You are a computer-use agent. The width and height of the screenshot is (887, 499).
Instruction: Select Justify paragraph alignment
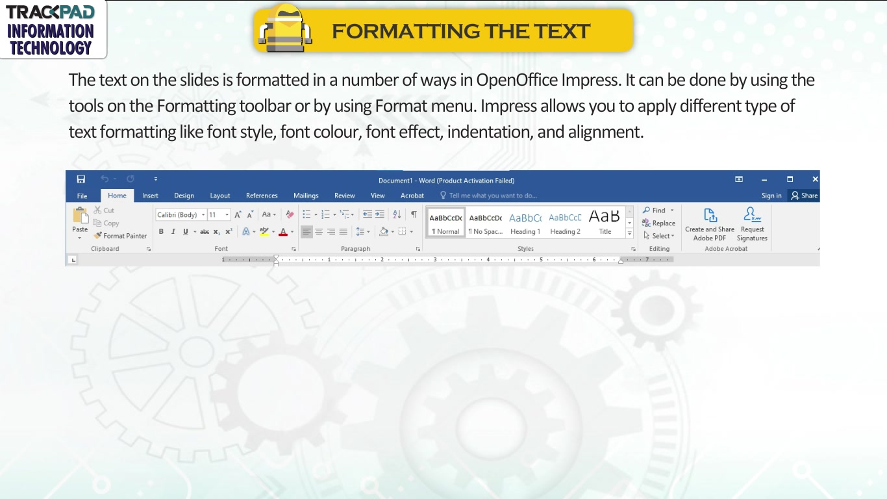point(344,232)
